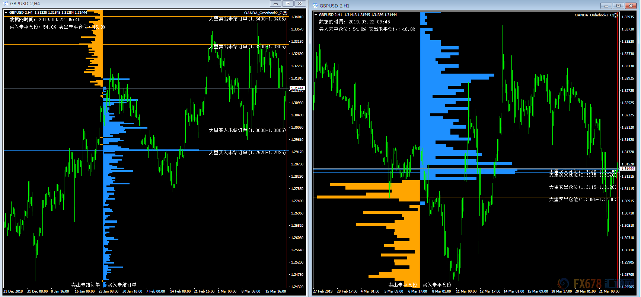
Task: Click OANDA_Orderbook2_C label in H1 chart
Action: (594, 15)
